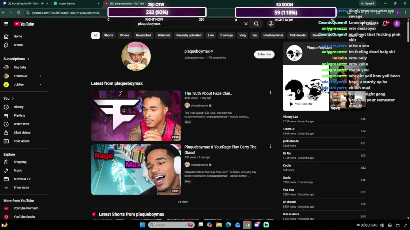Reload the page in the browser
The image size is (410, 230).
pos(19,12)
